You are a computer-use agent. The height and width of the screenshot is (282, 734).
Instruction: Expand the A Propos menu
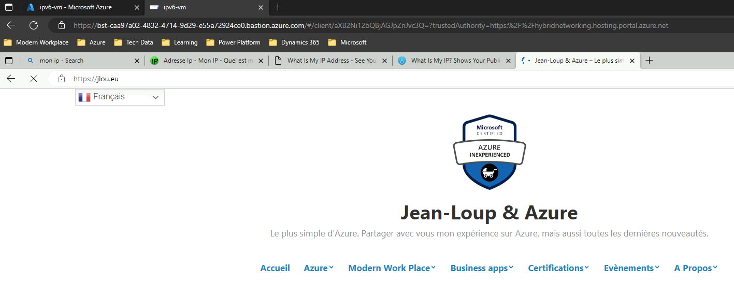(x=696, y=268)
